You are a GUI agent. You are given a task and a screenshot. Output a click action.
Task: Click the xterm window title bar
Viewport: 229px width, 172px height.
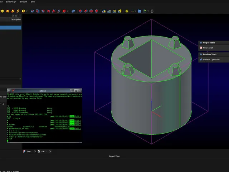coord(43,91)
